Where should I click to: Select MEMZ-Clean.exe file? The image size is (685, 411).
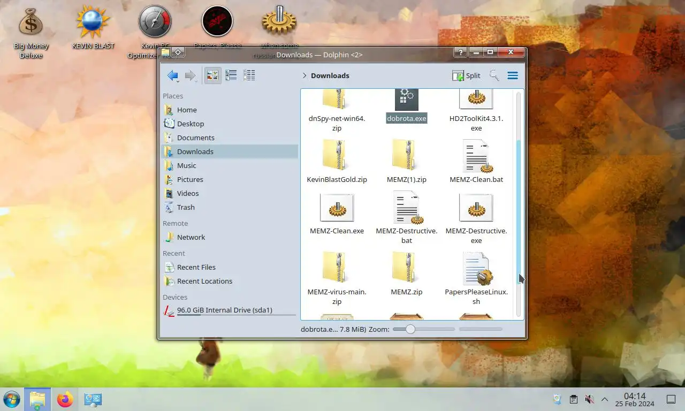click(337, 214)
